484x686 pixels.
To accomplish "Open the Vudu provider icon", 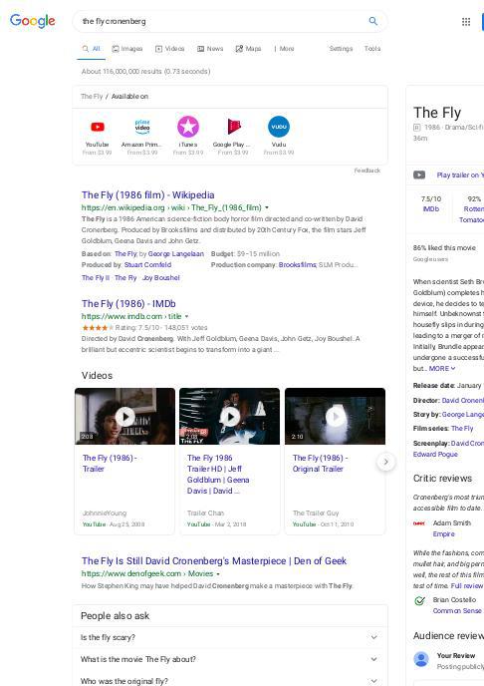I will pos(279,127).
